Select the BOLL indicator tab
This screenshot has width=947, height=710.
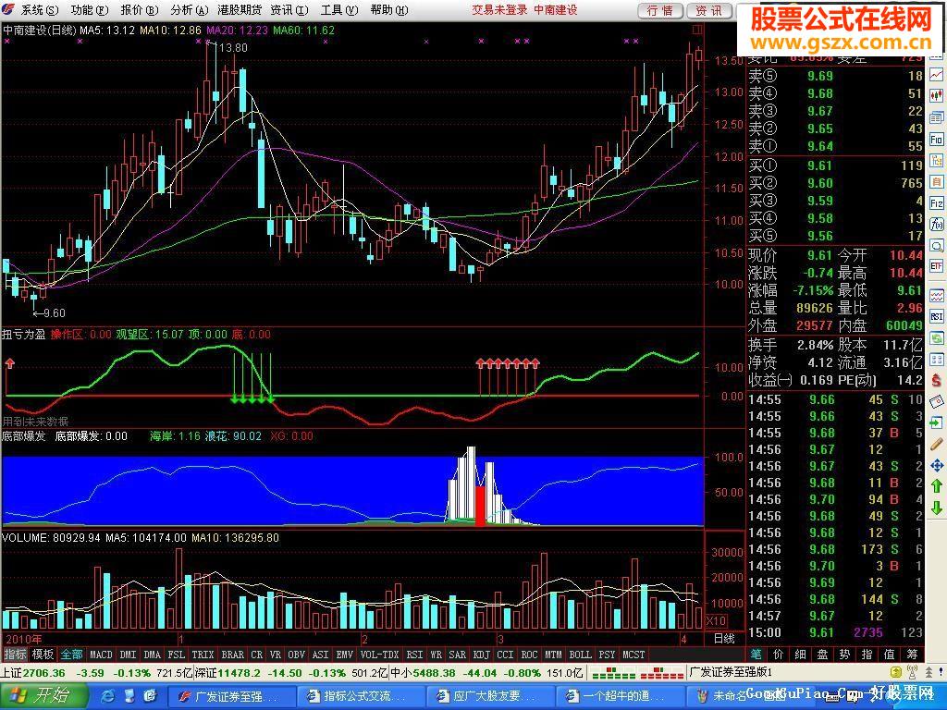coord(580,655)
